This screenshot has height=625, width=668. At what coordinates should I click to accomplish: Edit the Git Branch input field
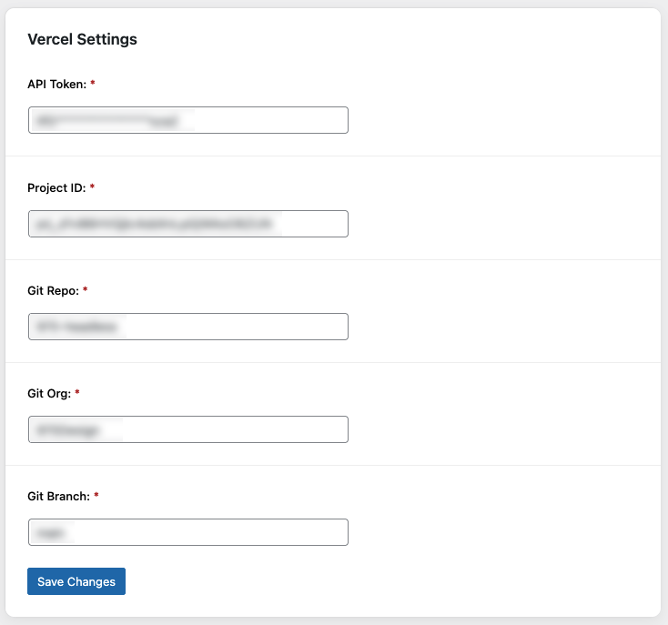click(187, 532)
